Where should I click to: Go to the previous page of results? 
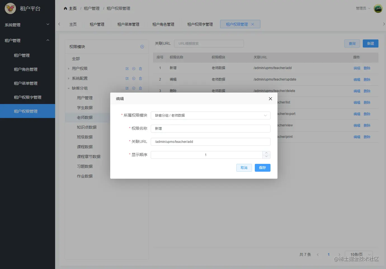[318, 254]
